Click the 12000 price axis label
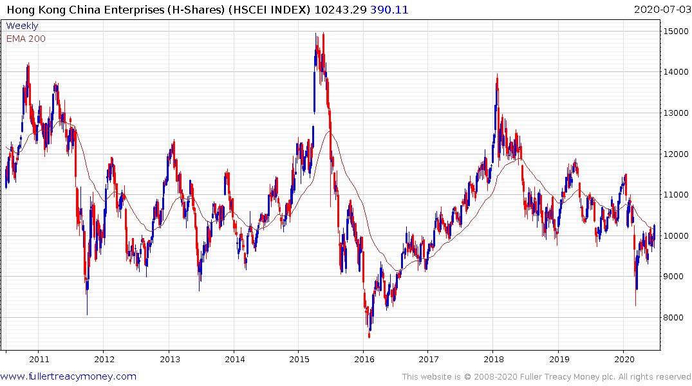The image size is (692, 386). [x=676, y=154]
